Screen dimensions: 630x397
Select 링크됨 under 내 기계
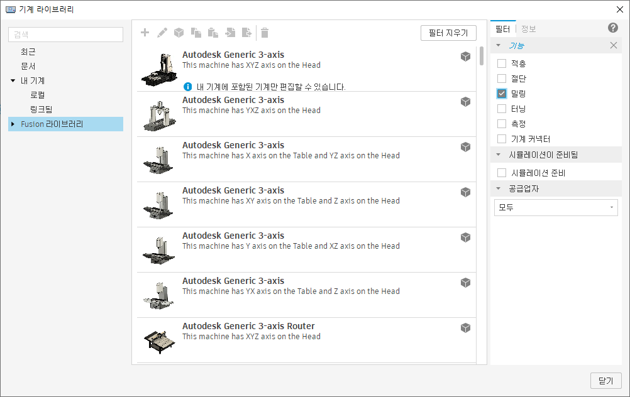(x=41, y=109)
